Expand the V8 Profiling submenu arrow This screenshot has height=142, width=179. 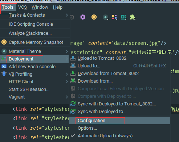click(67, 74)
